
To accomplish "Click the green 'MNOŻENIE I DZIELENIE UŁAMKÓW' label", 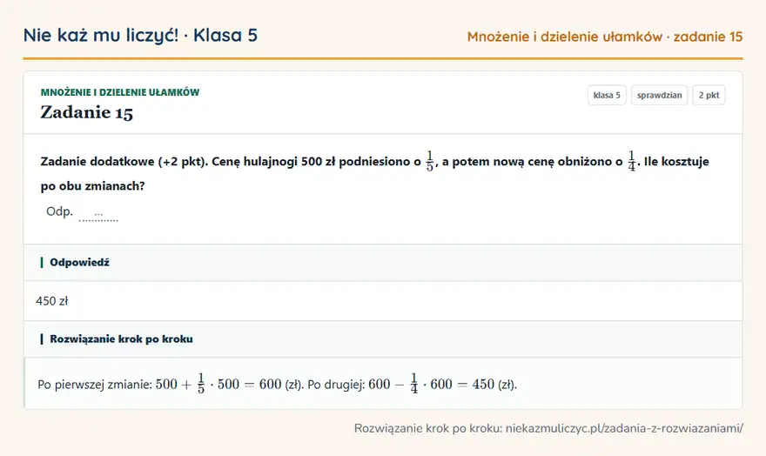I will (120, 92).
